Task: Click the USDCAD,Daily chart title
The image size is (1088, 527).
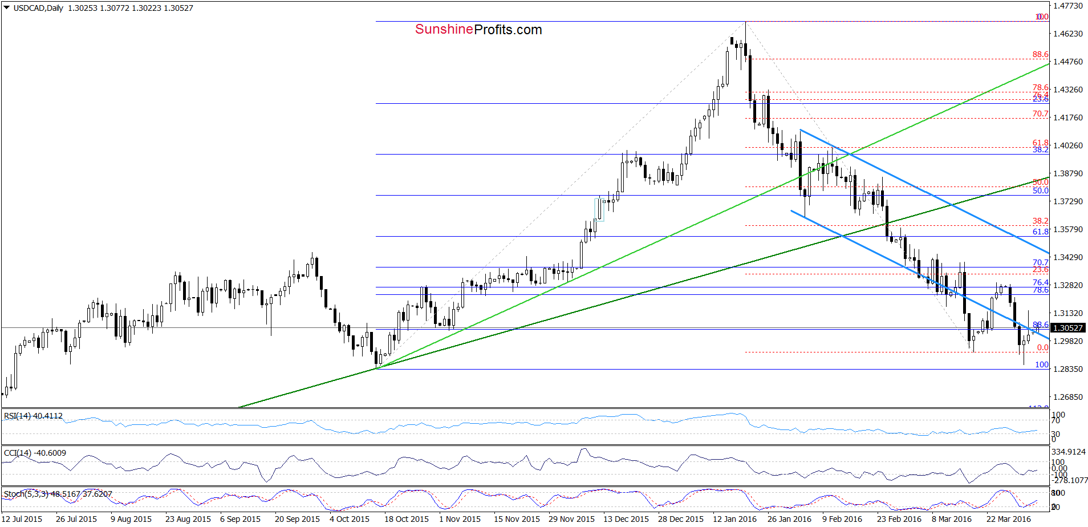Action: tap(38, 8)
